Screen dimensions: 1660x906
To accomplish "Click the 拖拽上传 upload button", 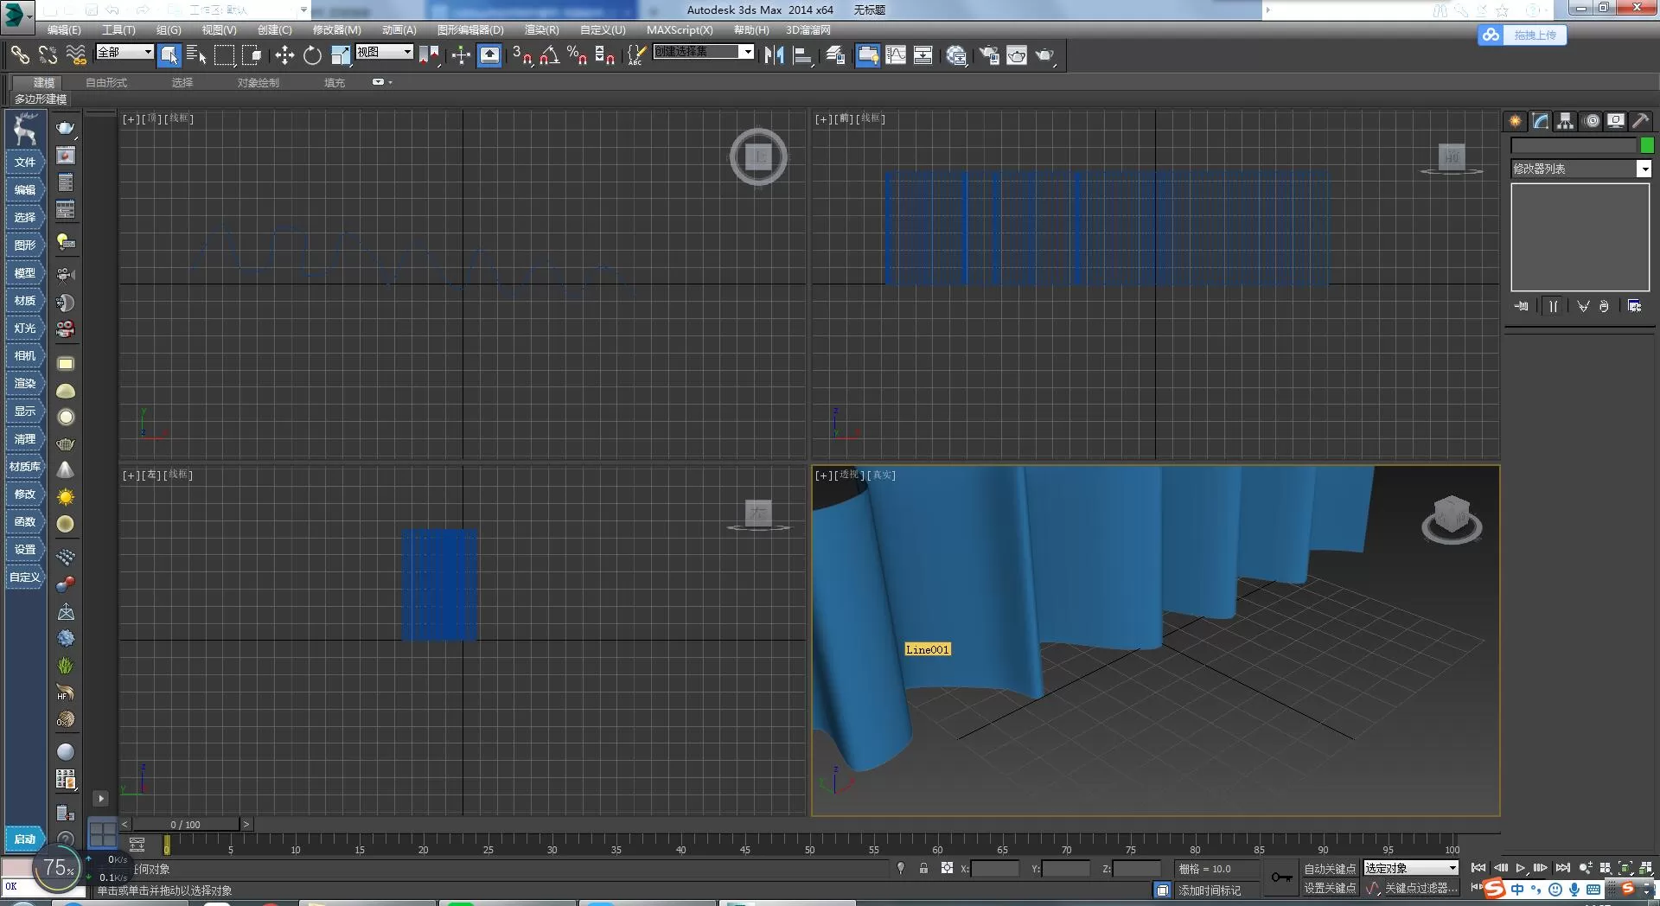I will tap(1523, 35).
